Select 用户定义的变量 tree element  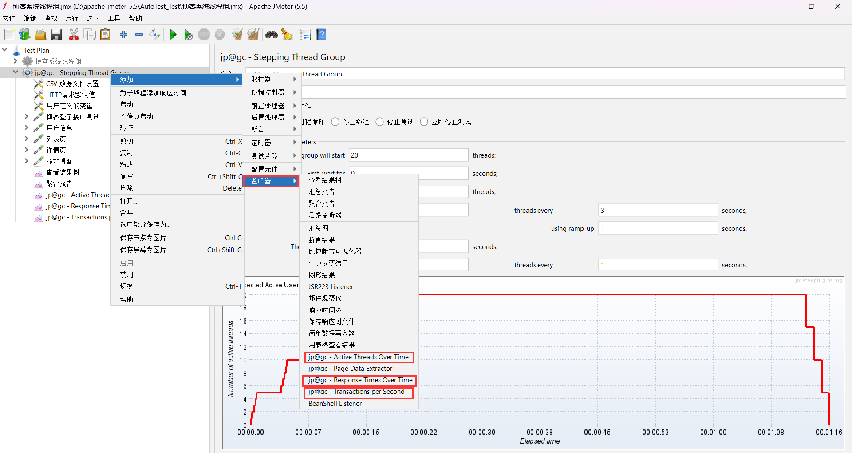pyautogui.click(x=69, y=106)
